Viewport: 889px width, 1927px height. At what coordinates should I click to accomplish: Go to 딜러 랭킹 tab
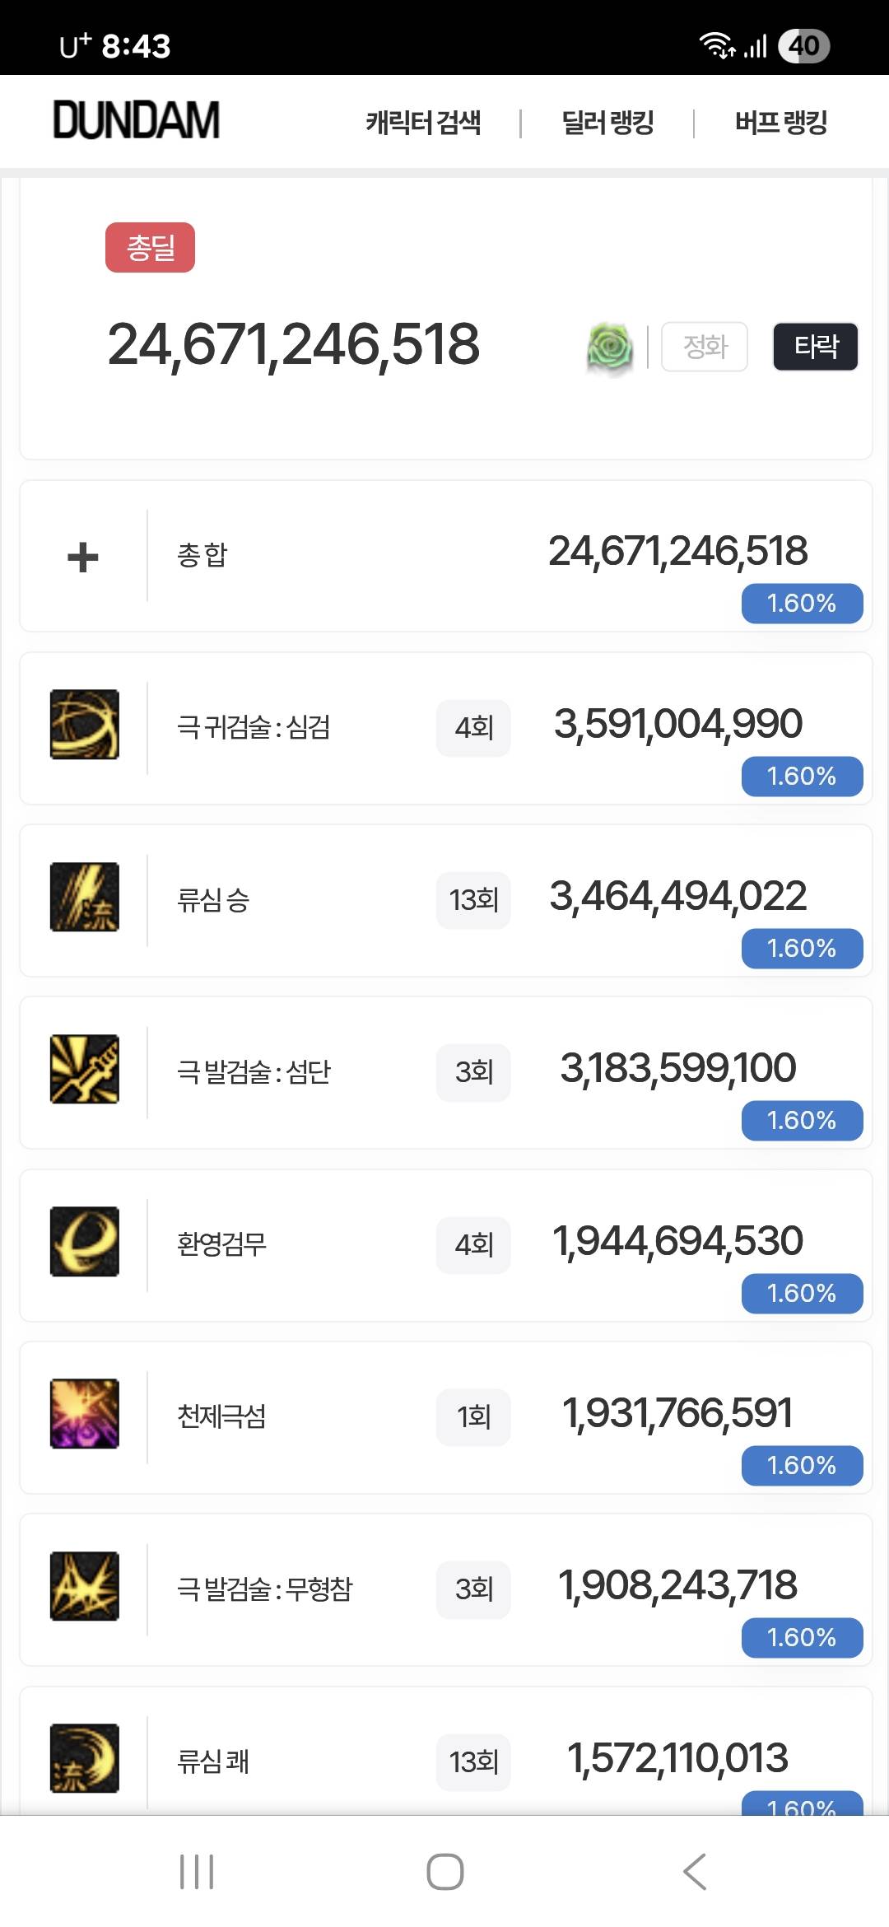point(607,123)
